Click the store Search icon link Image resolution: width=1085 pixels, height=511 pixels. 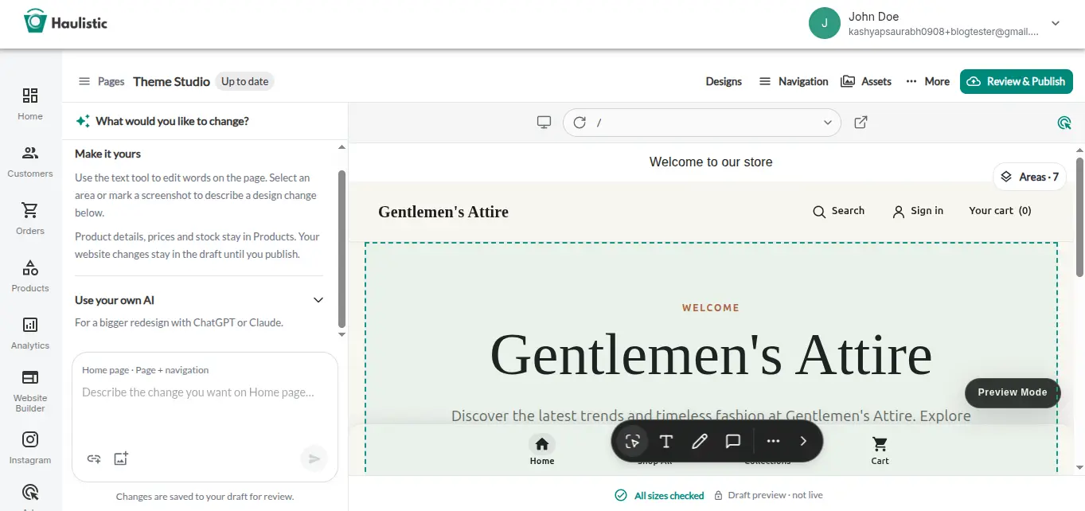click(x=838, y=211)
